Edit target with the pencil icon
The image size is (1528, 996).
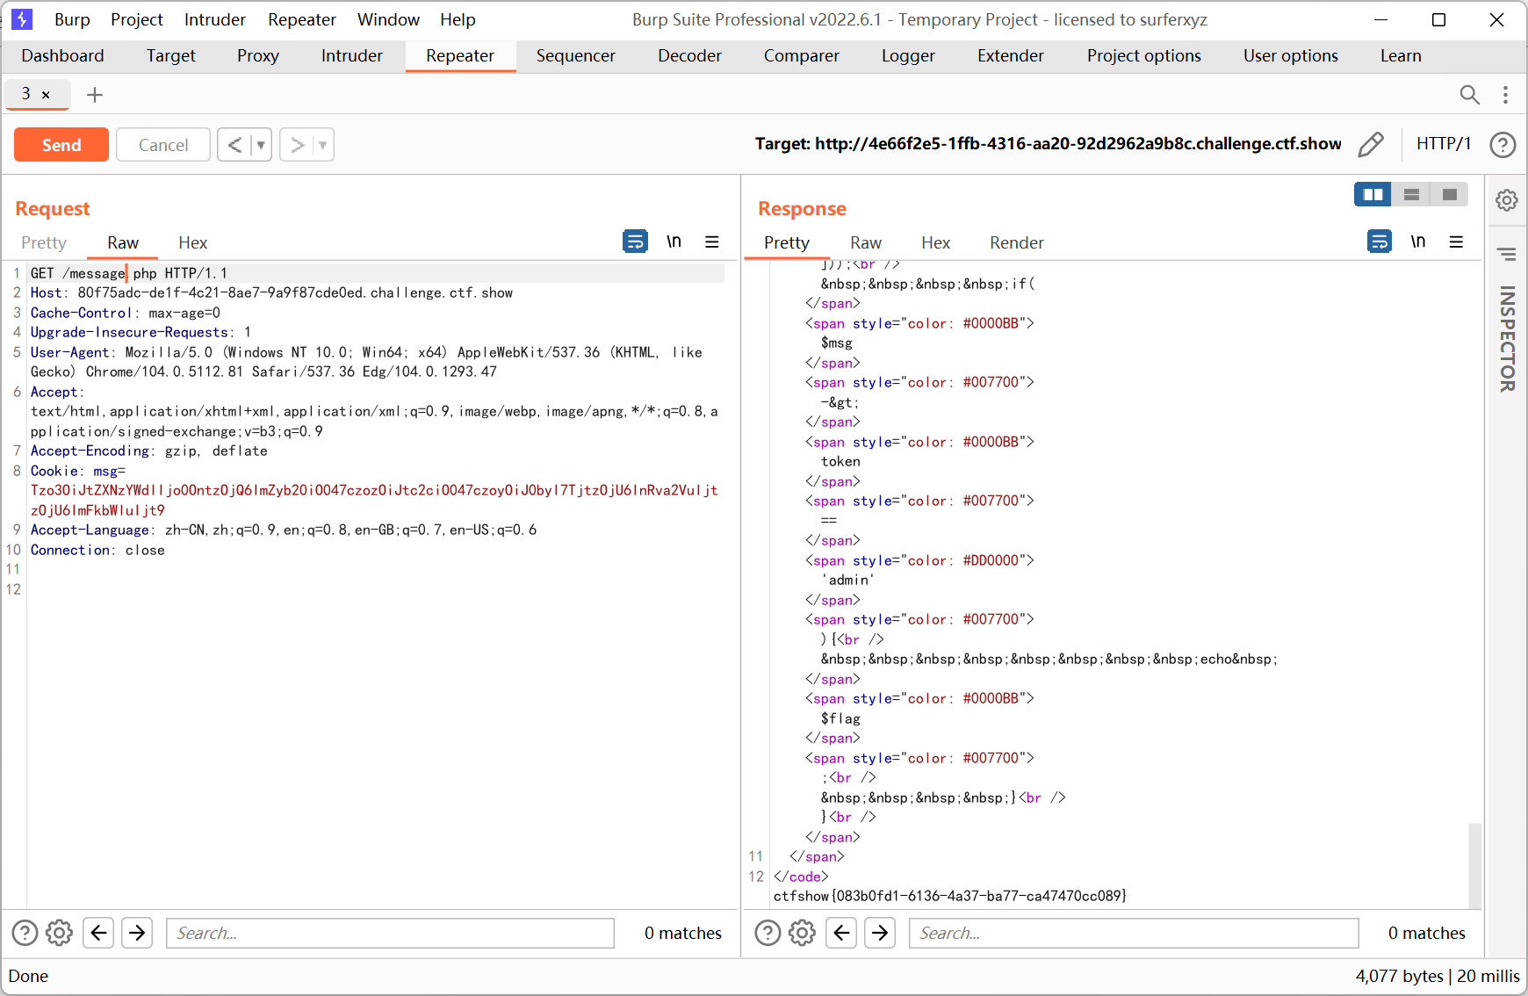point(1370,144)
